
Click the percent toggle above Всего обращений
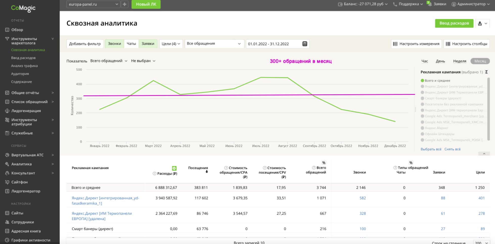(324, 163)
